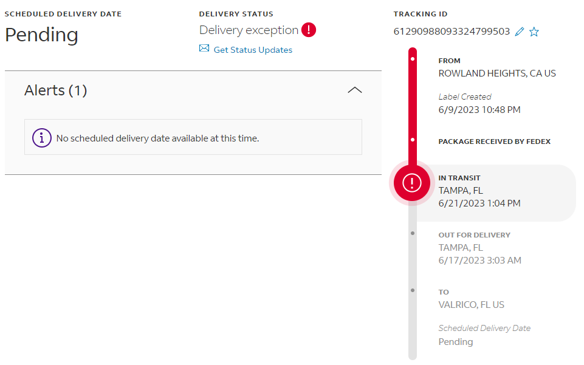Click the star icon to favorite shipment
Viewport: 584px width, 365px height.
pos(534,32)
